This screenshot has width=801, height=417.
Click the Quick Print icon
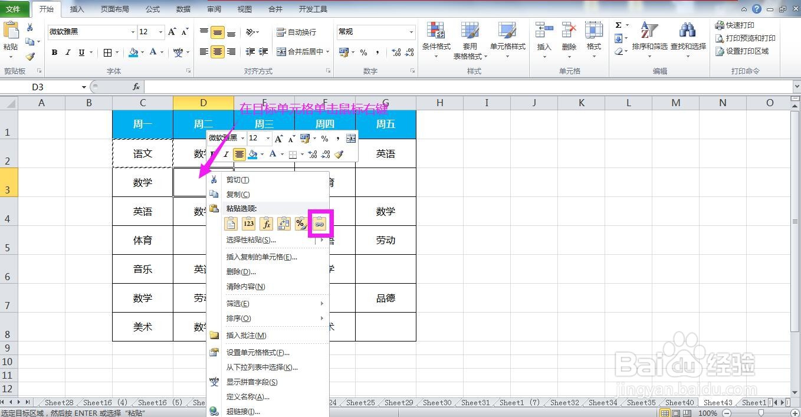[x=720, y=25]
